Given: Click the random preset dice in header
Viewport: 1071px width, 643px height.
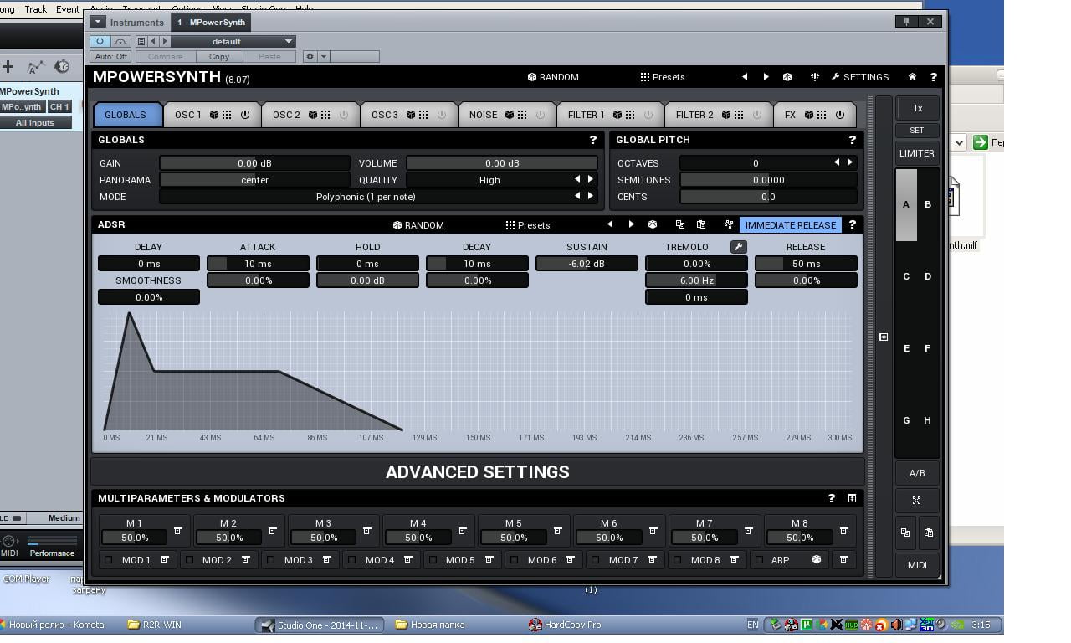Looking at the screenshot, I should pyautogui.click(x=787, y=77).
